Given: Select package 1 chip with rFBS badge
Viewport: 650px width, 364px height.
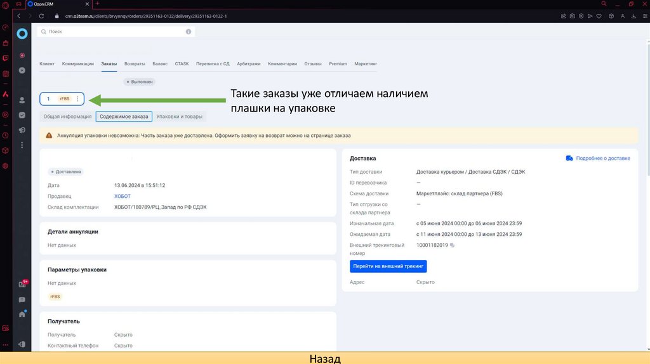Looking at the screenshot, I should pyautogui.click(x=62, y=99).
